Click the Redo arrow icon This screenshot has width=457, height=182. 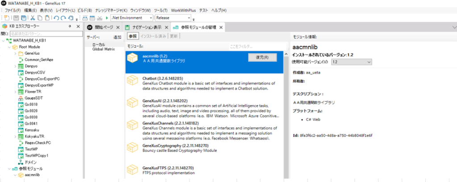click(63, 18)
